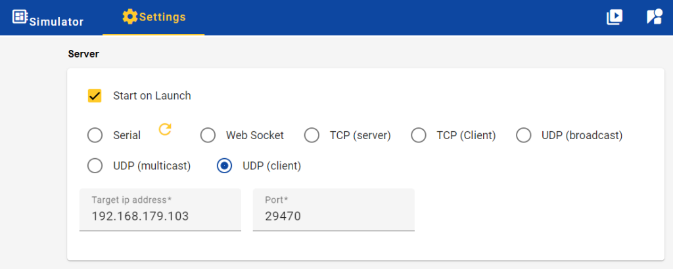This screenshot has height=269, width=673.
Task: Select the TCP (server) radio button
Action: pos(312,135)
